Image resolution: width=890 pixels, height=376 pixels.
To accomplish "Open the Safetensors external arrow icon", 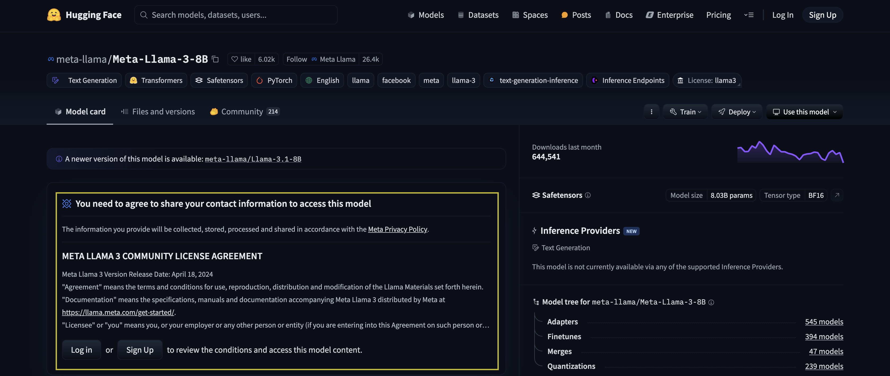I will pos(837,195).
